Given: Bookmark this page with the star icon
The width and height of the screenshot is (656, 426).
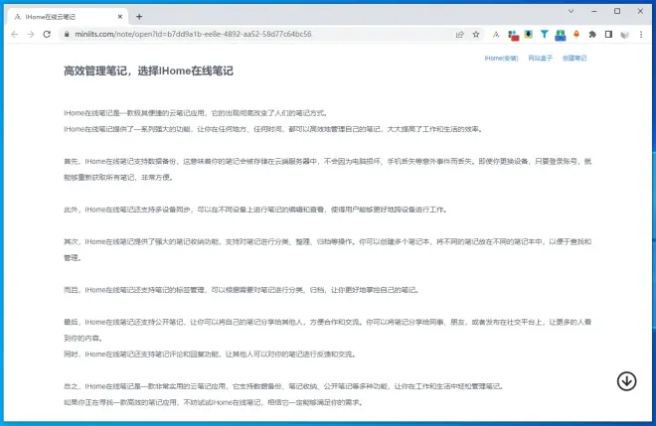Looking at the screenshot, I should click(x=475, y=34).
